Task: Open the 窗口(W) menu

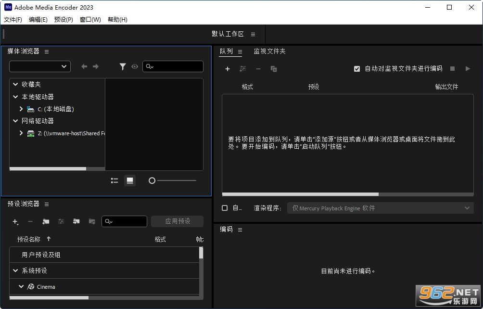Action: tap(90, 19)
